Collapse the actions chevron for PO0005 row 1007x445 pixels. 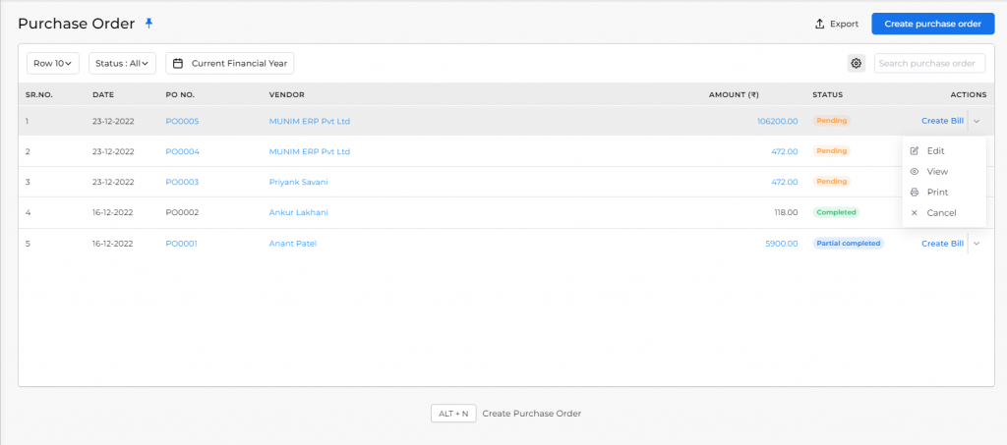point(977,121)
